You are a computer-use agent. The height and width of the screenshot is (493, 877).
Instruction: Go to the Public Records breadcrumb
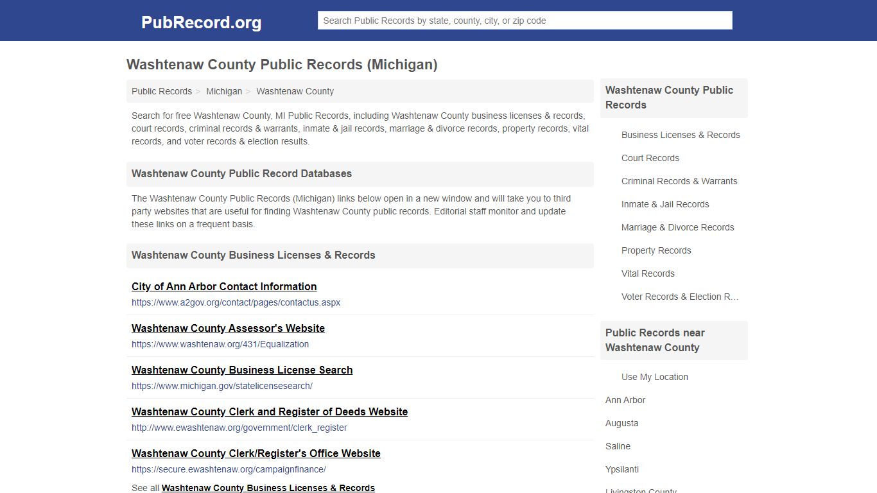[x=162, y=91]
